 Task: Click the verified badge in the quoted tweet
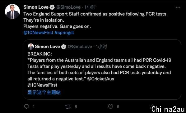(63, 47)
